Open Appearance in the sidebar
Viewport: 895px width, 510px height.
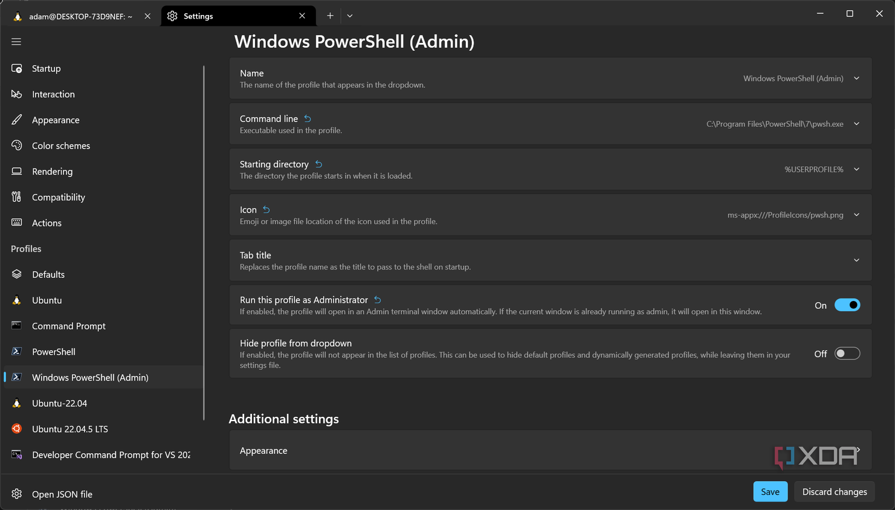click(x=103, y=120)
